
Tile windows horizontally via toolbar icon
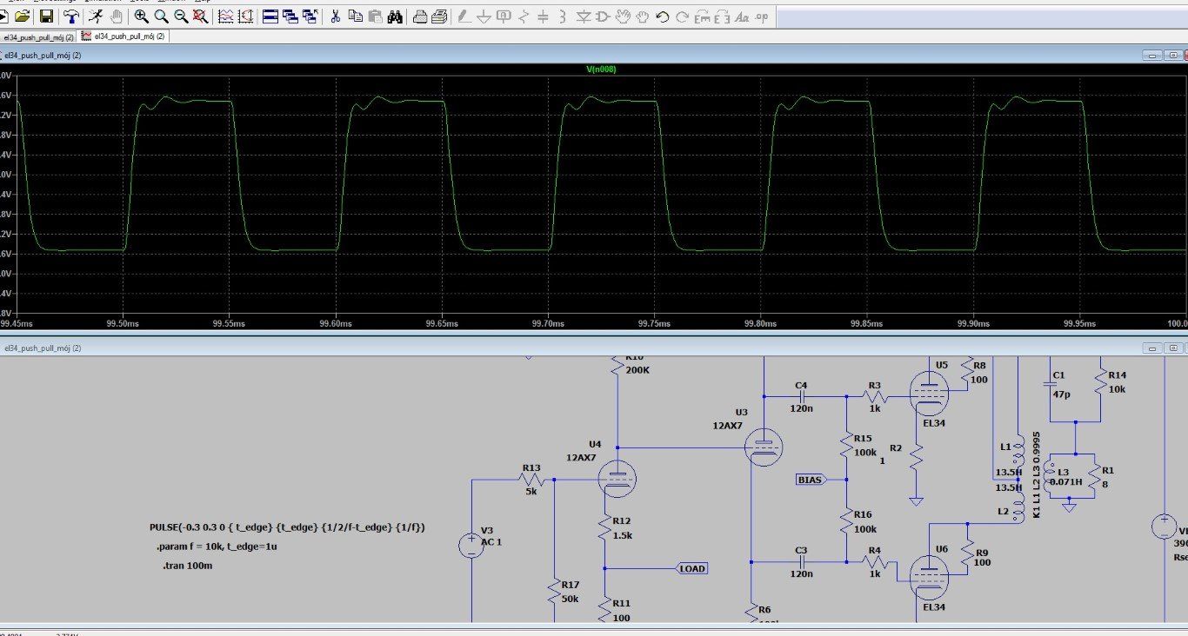[x=270, y=17]
